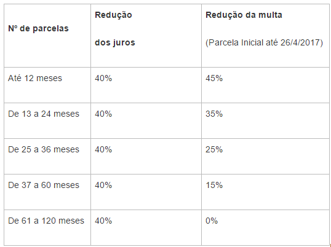Screen dimensions: 331x247
Task: Click the 40% juros value for 61 a 120 meses
Action: click(103, 221)
